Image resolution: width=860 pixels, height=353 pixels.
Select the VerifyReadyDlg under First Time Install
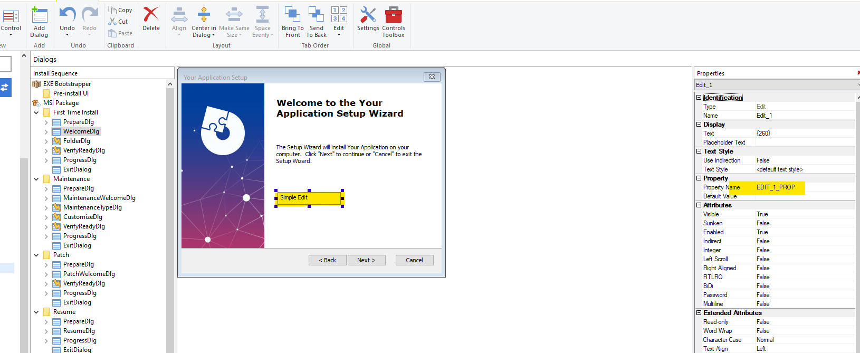click(84, 150)
